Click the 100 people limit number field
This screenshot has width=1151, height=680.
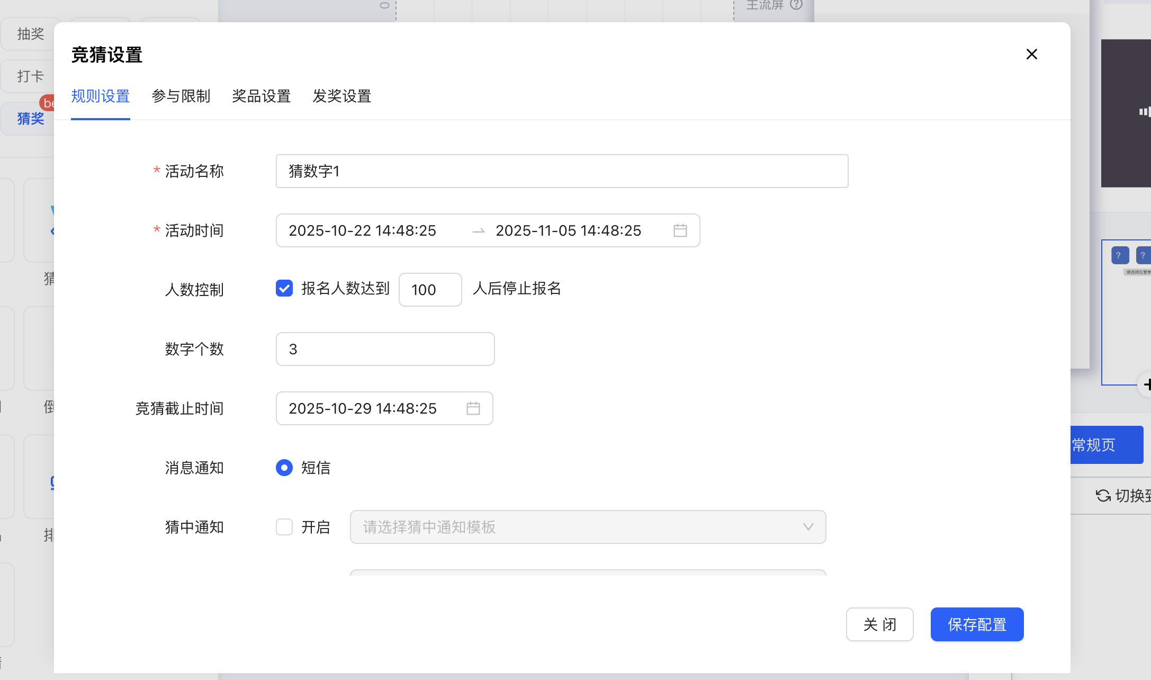click(x=430, y=290)
